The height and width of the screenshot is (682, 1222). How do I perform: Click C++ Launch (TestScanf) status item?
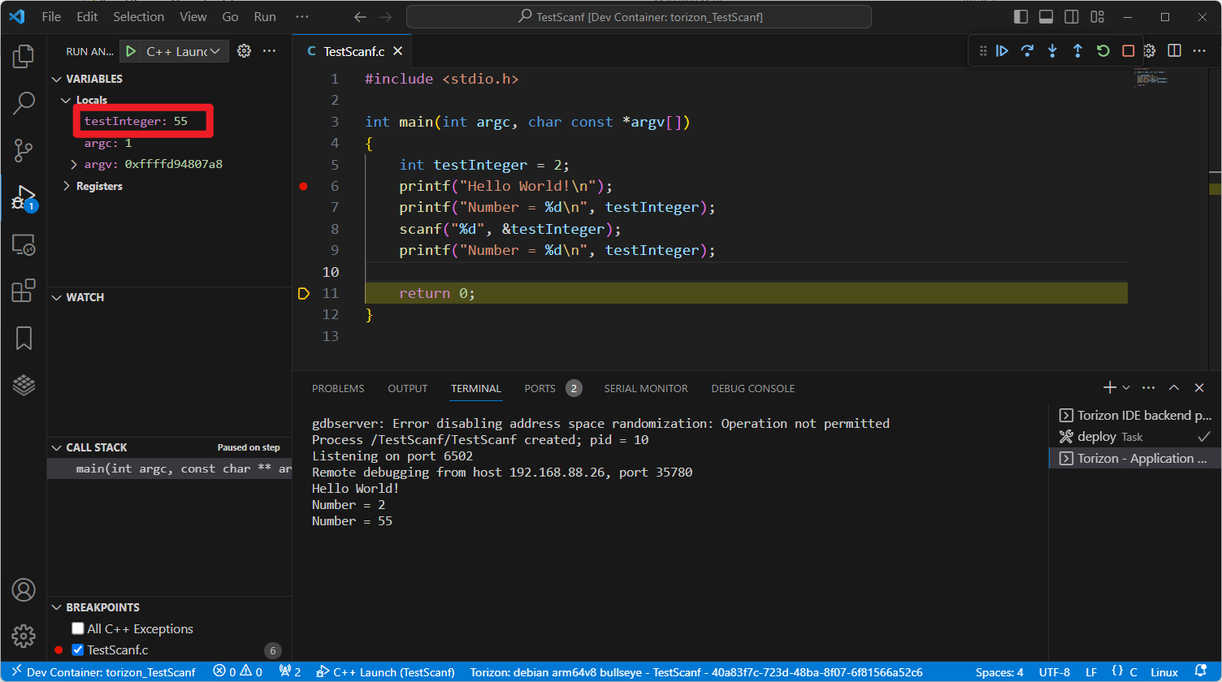point(385,672)
